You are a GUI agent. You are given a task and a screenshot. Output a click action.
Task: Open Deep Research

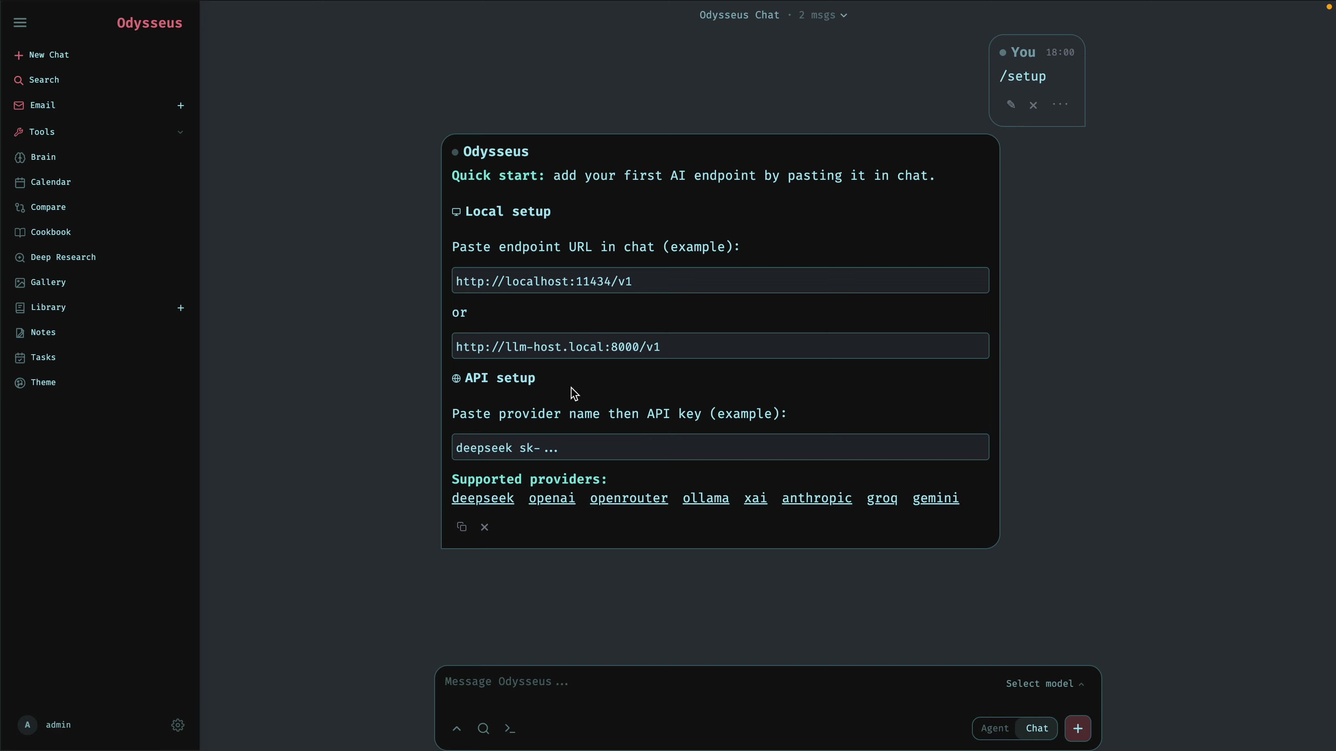(x=56, y=257)
